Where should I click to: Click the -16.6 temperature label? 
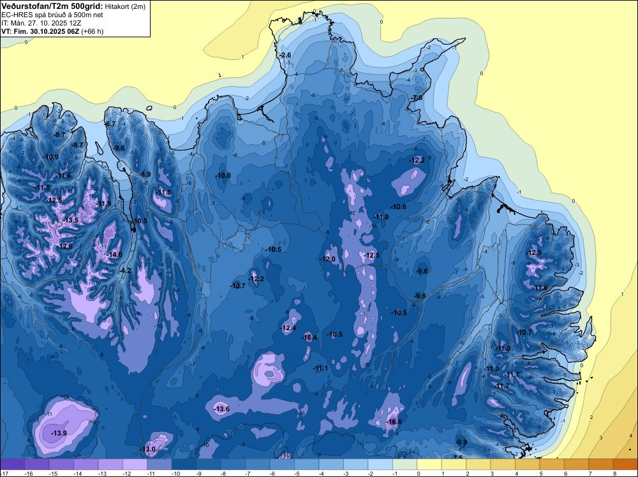(394, 422)
